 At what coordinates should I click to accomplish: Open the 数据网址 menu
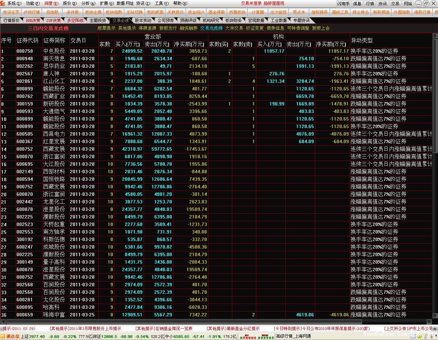click(x=125, y=3)
